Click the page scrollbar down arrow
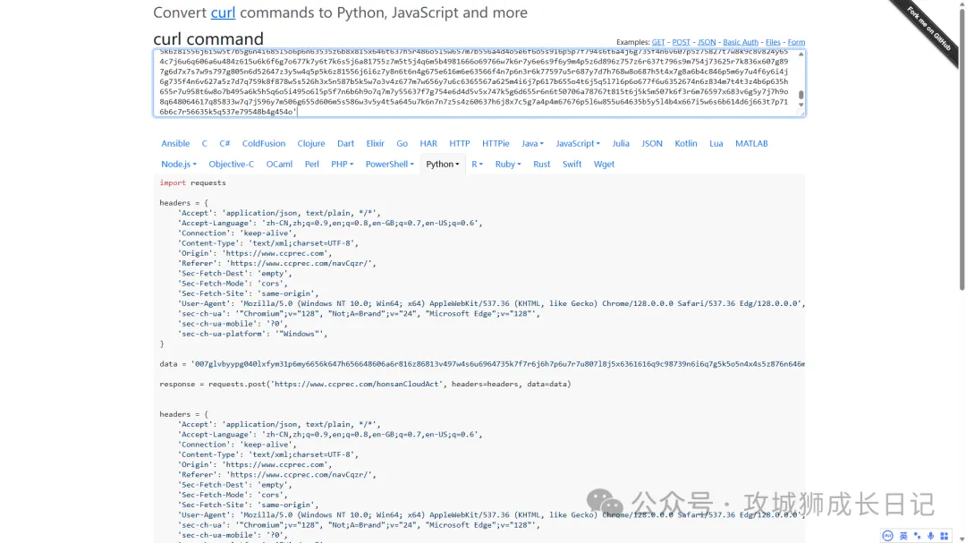Screen dimensions: 966x543 tap(962, 539)
